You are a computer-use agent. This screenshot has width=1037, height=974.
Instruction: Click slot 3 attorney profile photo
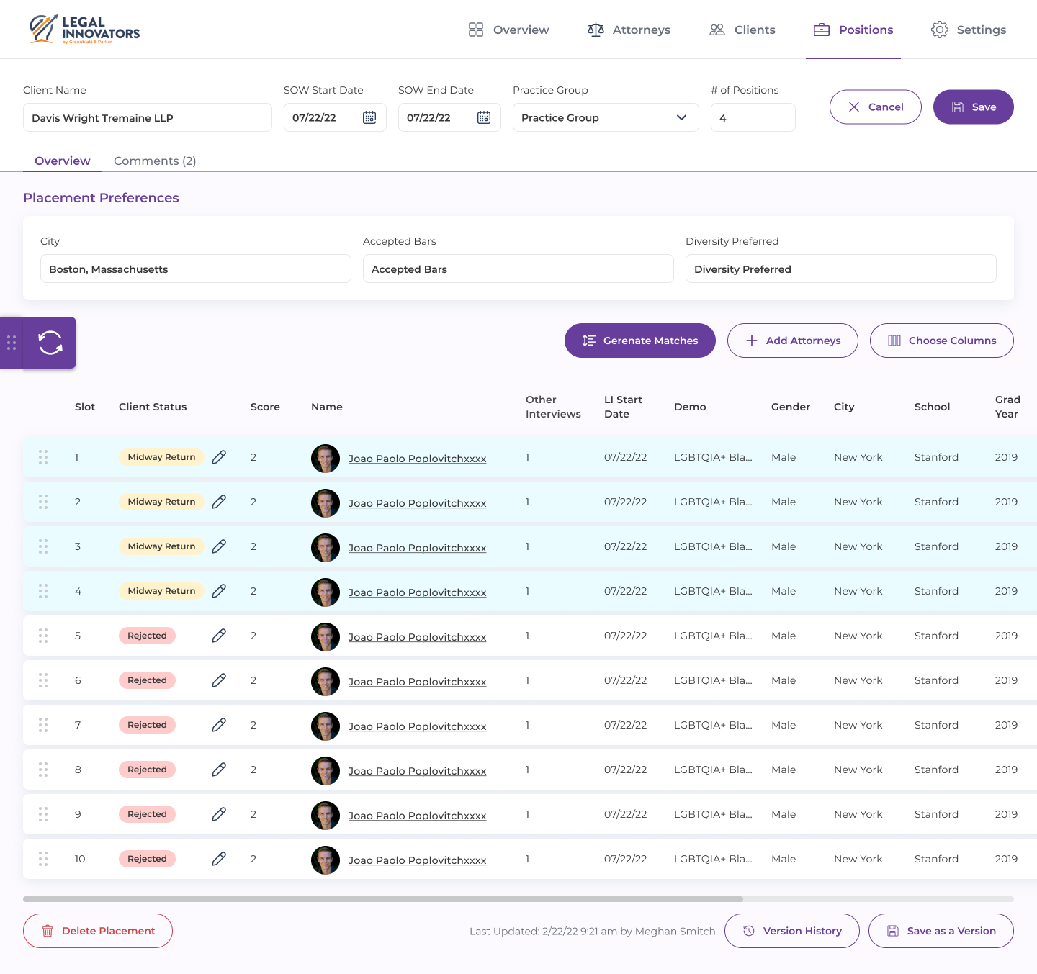click(325, 547)
